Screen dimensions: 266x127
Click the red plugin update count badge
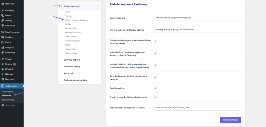(x=15, y=64)
